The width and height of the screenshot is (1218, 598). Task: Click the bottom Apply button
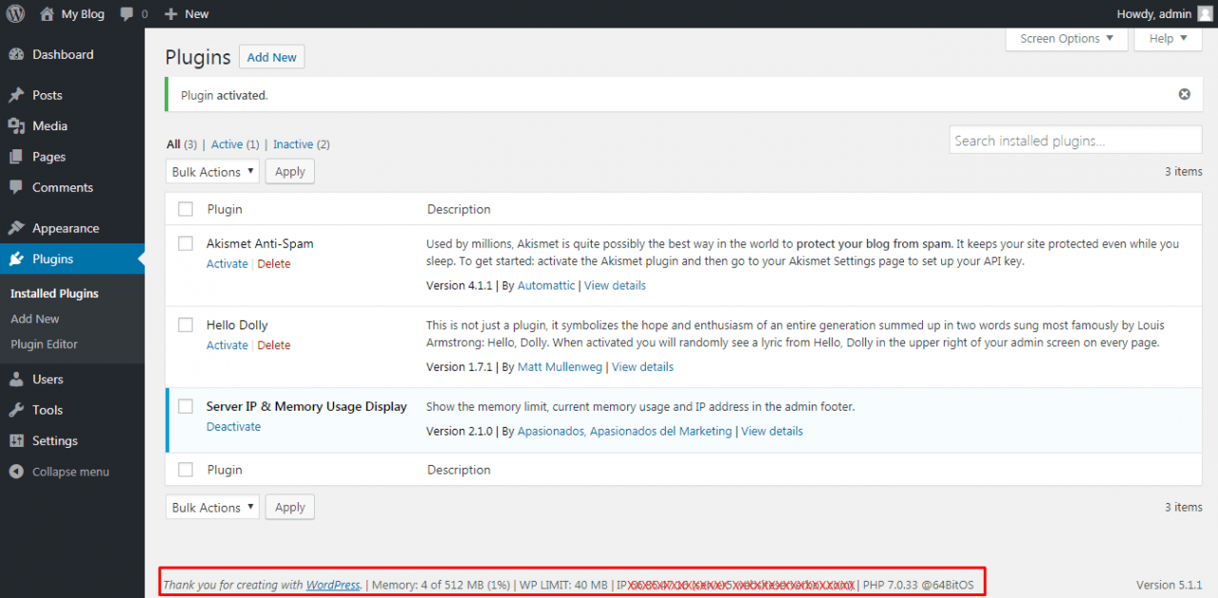pyautogui.click(x=290, y=508)
